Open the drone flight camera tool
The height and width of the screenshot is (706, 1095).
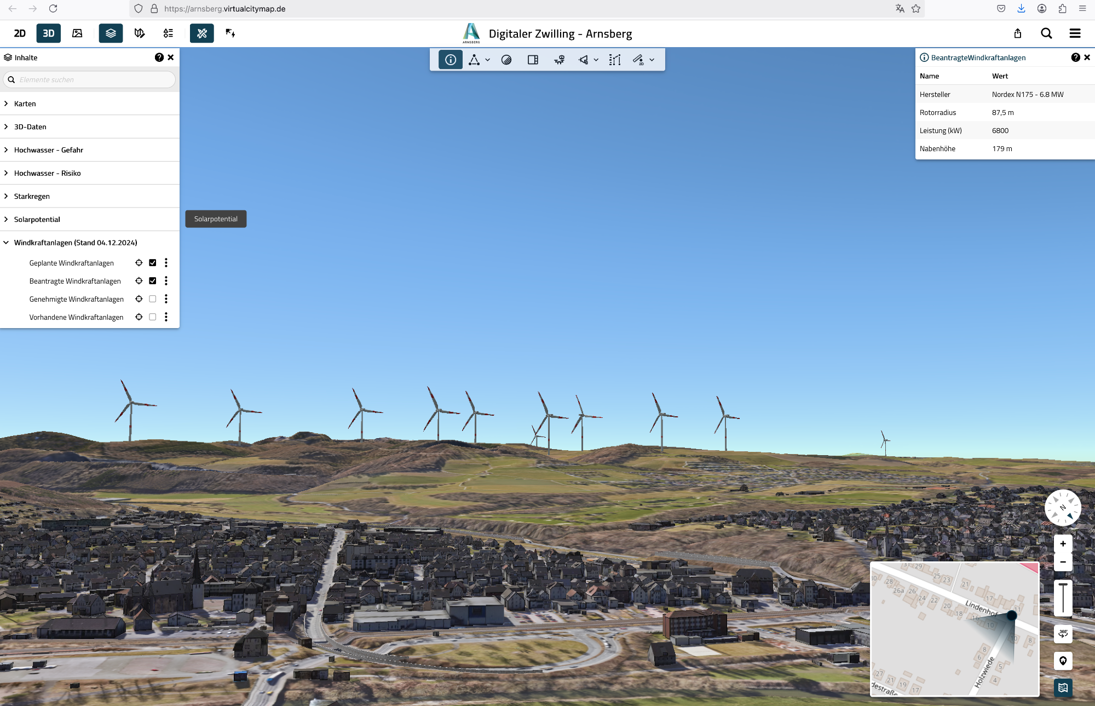pos(559,60)
